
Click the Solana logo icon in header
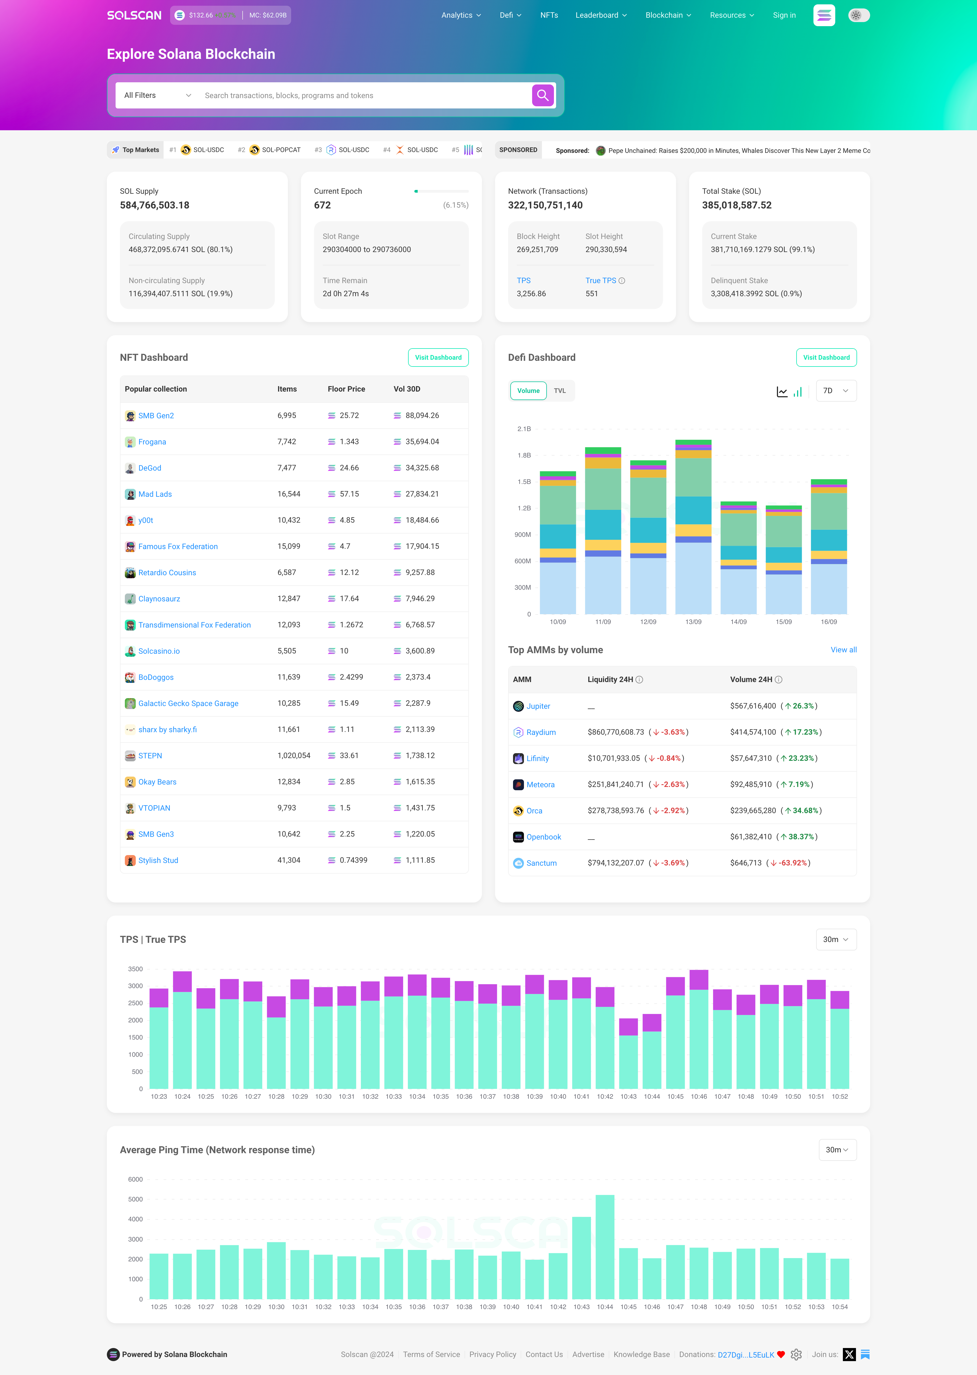tap(824, 15)
